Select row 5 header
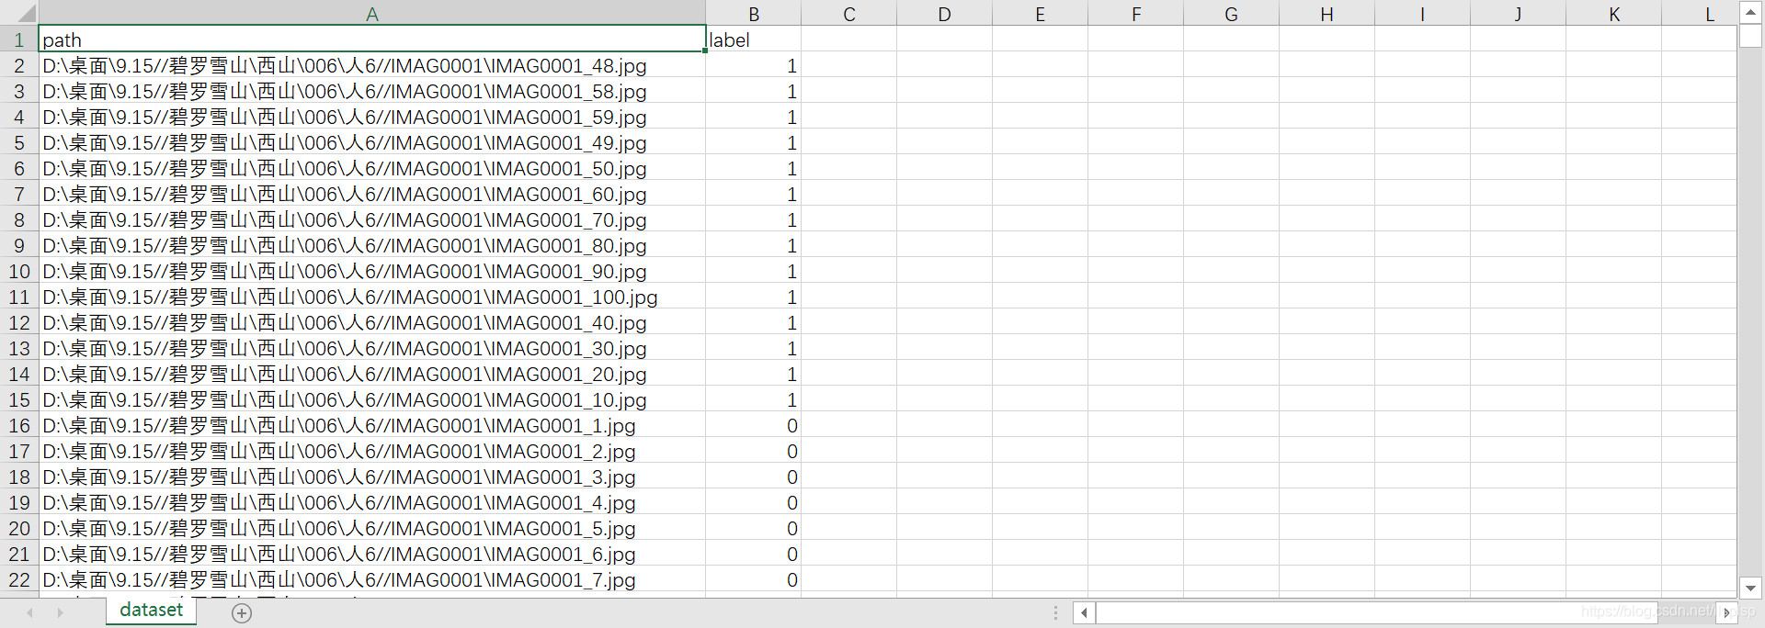This screenshot has height=628, width=1765. point(19,142)
